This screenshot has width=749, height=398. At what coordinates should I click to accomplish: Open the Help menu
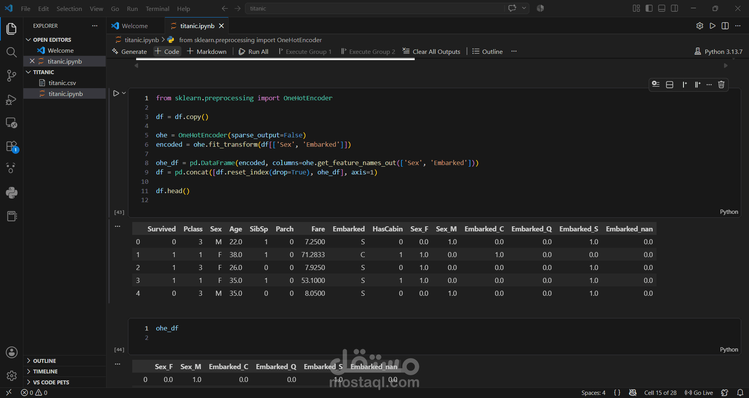183,9
